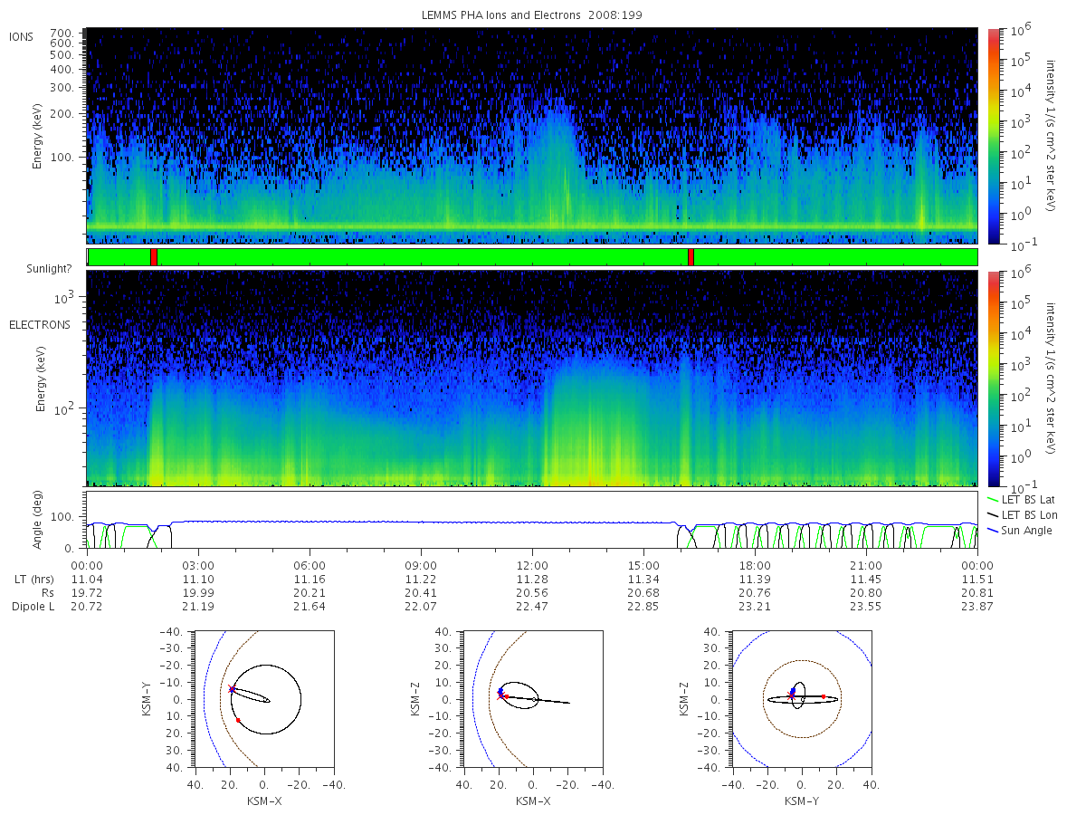Screen dimensions: 1086x815
Task: Click the ELECTRONS panel label
Action: click(39, 324)
